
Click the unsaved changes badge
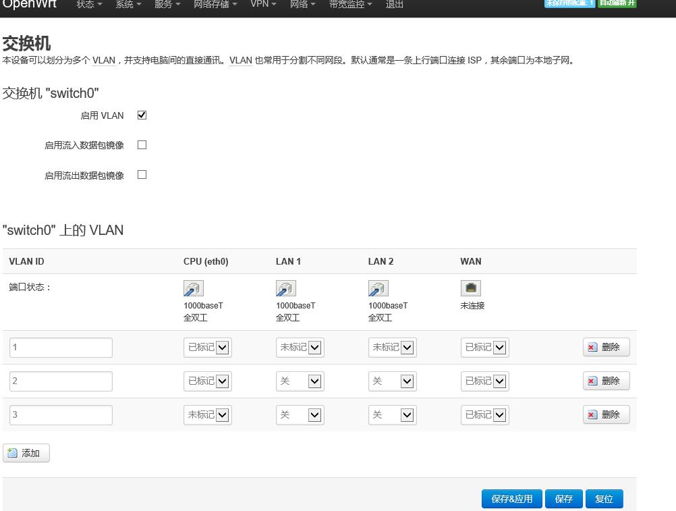(569, 3)
